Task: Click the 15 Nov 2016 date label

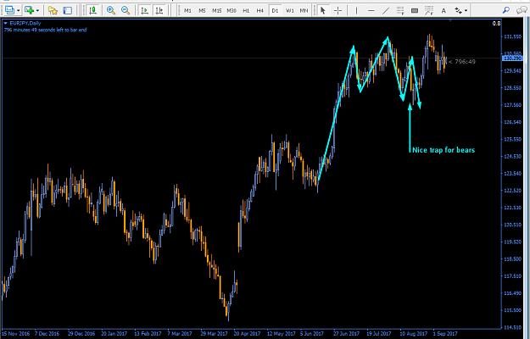Action: 16,334
